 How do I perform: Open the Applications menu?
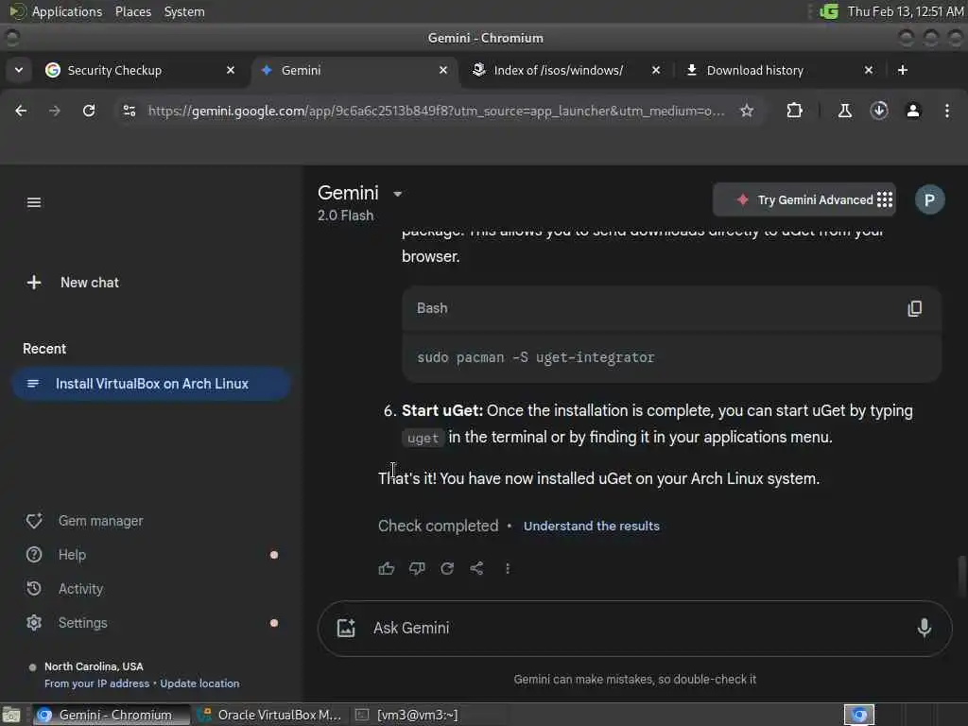pyautogui.click(x=66, y=11)
